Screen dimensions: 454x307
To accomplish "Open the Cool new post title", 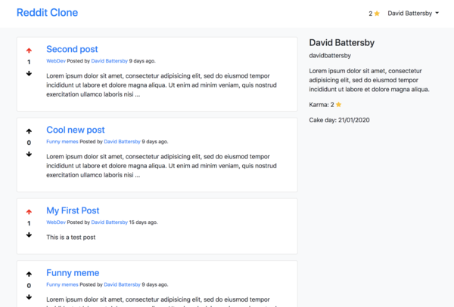I will pyautogui.click(x=76, y=130).
